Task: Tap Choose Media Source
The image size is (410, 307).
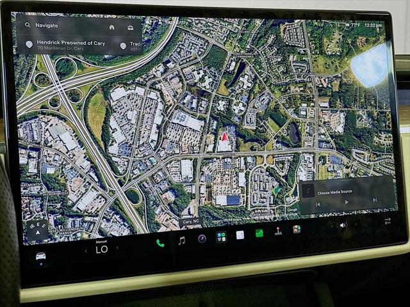Action: 334,193
